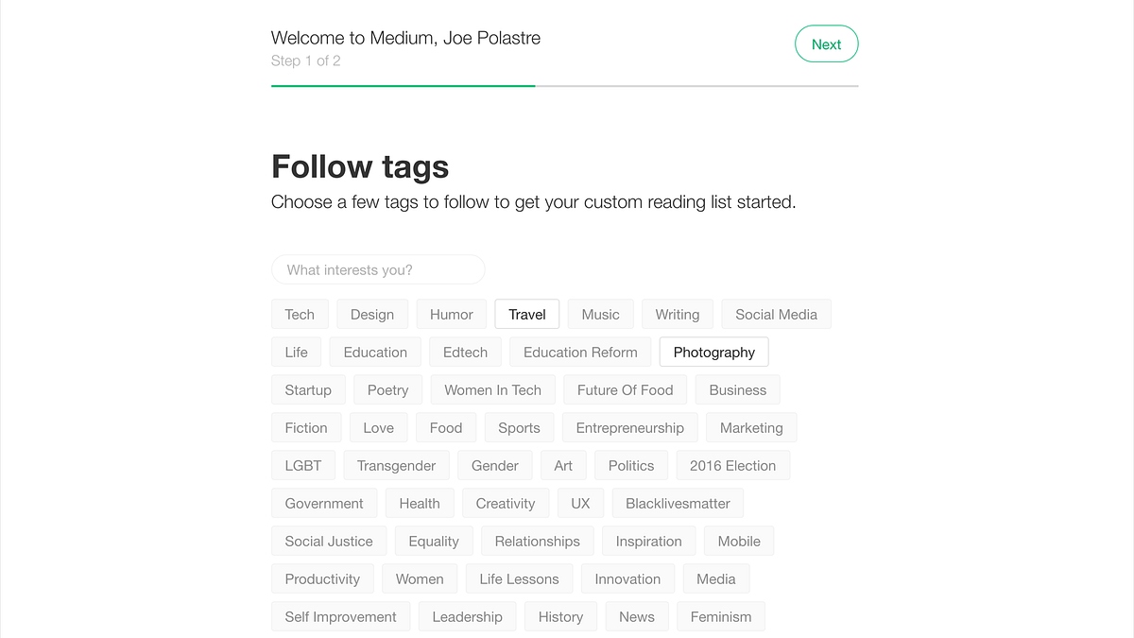Toggle the UX tag
Viewport: 1134px width, 638px height.
point(580,504)
